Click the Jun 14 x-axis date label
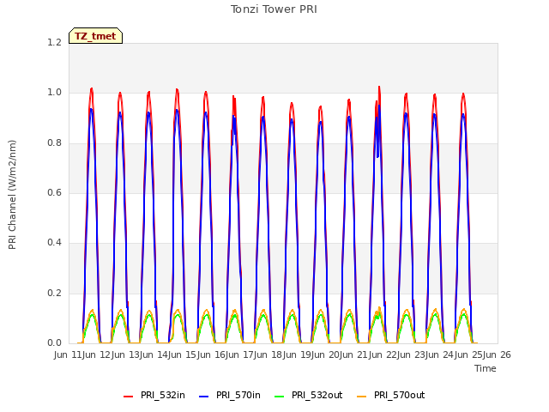The image size is (549, 412). click(x=154, y=354)
